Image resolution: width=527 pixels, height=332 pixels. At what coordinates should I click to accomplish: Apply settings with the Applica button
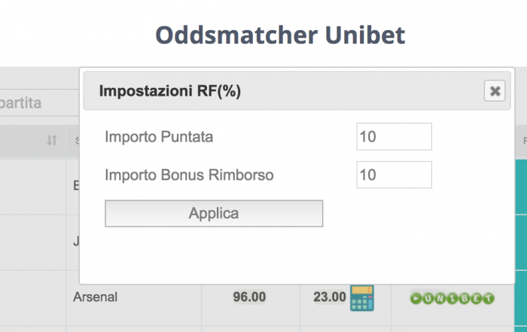pyautogui.click(x=214, y=213)
